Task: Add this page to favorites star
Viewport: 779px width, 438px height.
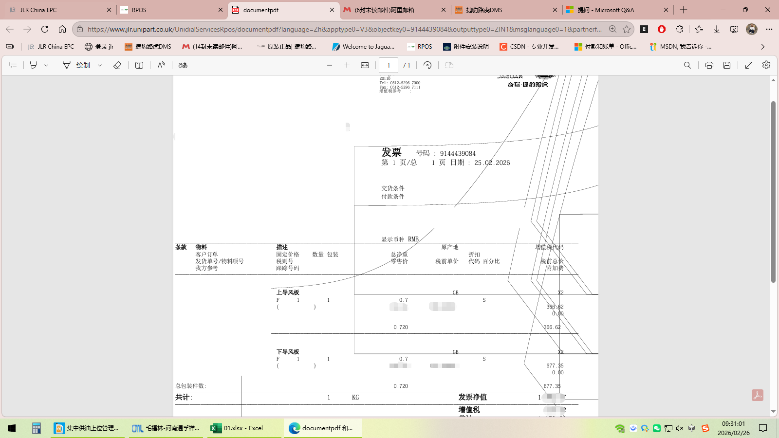Action: click(627, 29)
